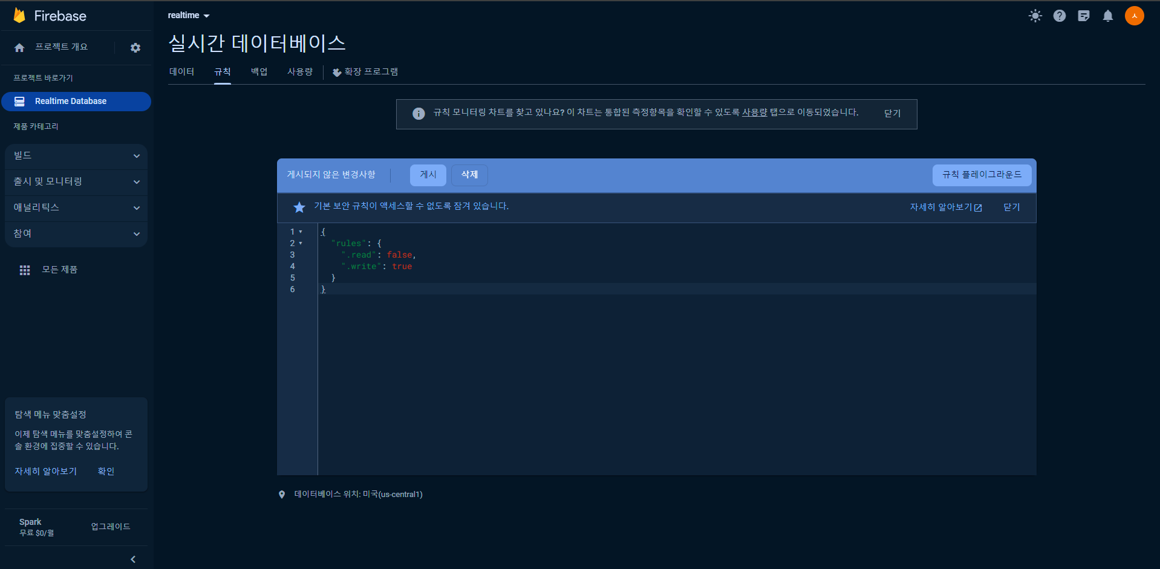Screen dimensions: 1160x569
Task: Click external link icon beside 자세히 알아보기
Action: click(x=978, y=208)
